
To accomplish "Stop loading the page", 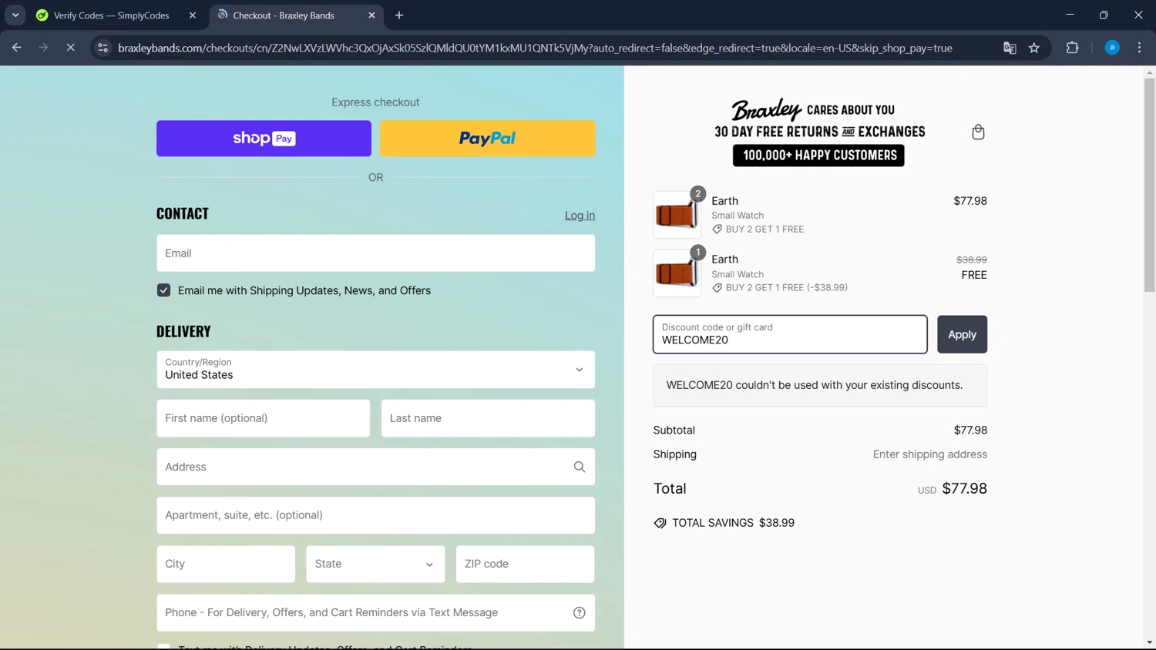I will [70, 48].
